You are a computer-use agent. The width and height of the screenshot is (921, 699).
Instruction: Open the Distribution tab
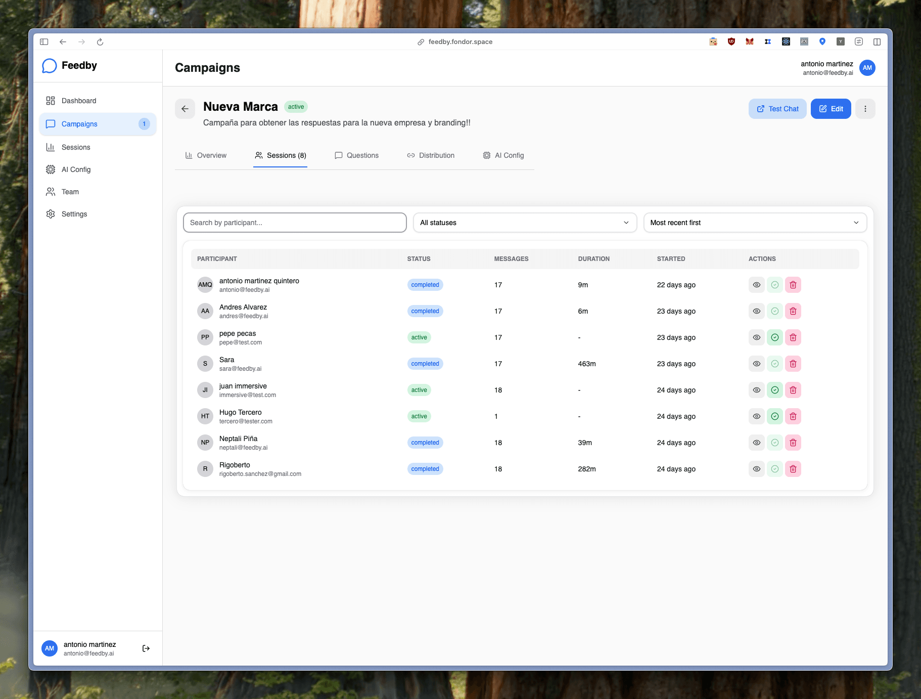click(x=436, y=155)
